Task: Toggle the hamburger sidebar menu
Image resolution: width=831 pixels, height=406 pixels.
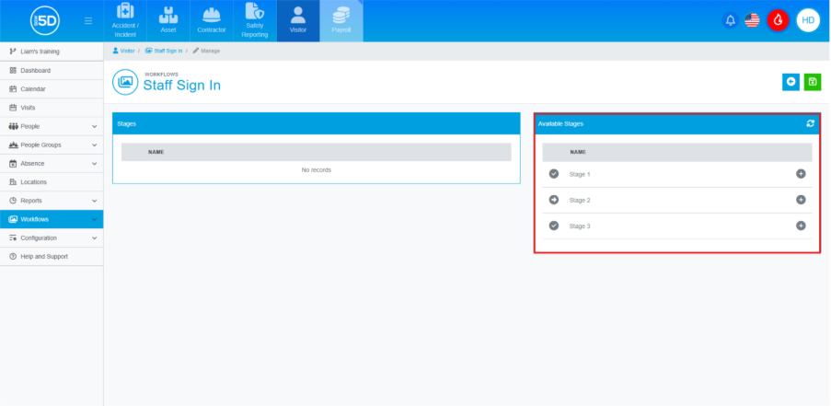Action: click(87, 20)
